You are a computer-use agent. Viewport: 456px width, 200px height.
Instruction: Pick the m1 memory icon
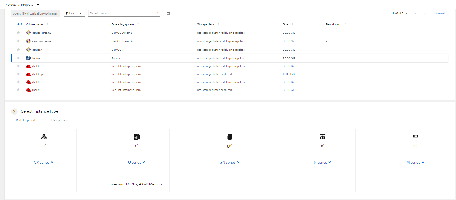coord(415,137)
